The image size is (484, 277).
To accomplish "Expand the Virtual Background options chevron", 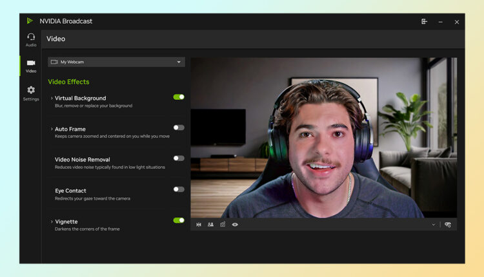I will [52, 99].
